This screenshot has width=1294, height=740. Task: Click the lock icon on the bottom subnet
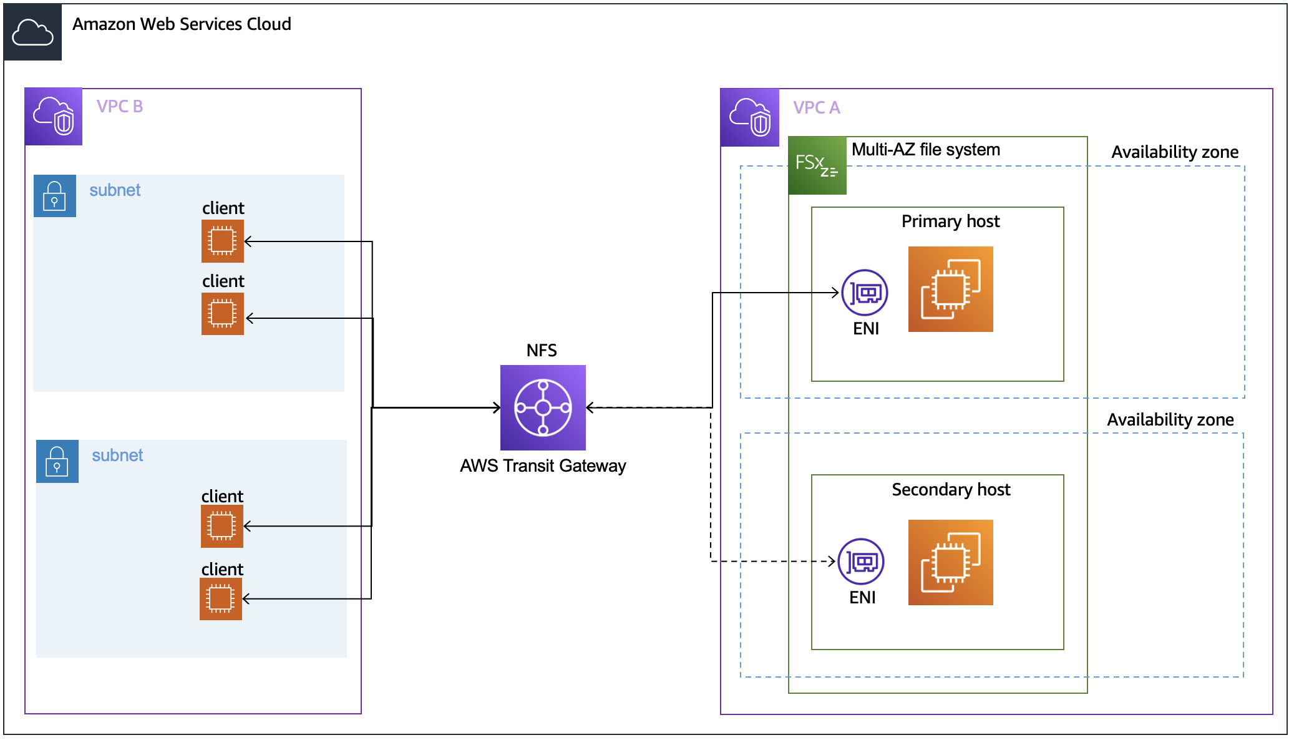(x=57, y=462)
